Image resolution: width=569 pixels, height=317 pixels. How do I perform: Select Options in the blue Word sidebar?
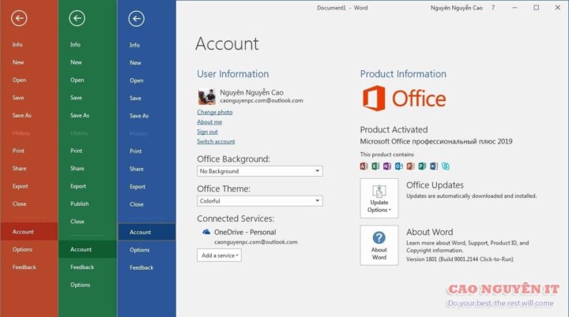[140, 250]
